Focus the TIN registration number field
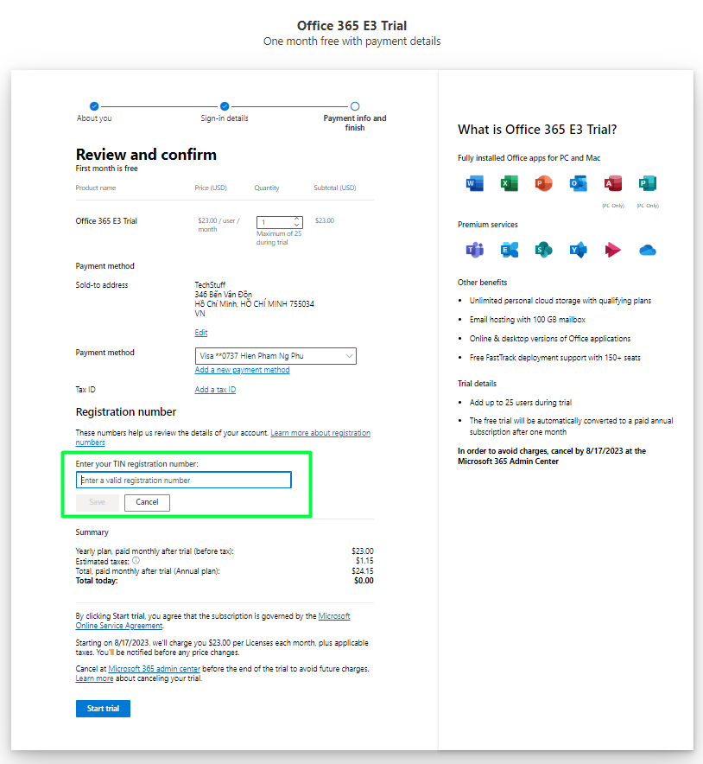This screenshot has height=764, width=703. 183,480
